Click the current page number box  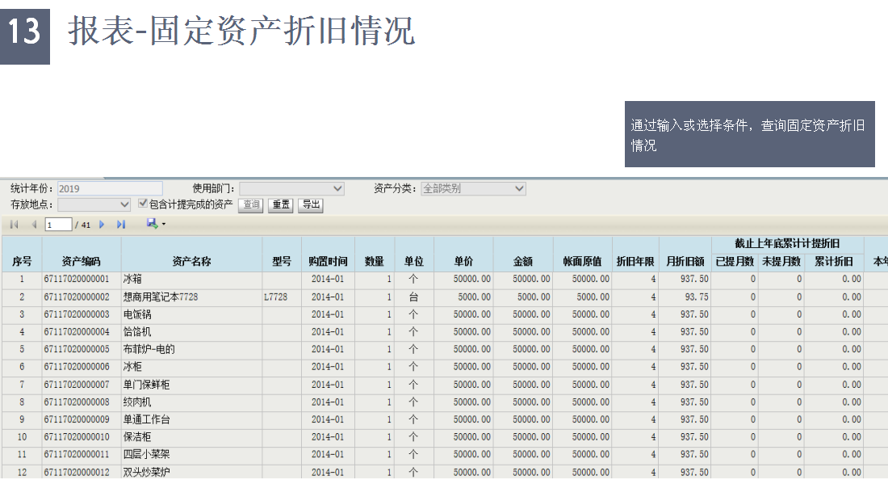click(x=58, y=225)
